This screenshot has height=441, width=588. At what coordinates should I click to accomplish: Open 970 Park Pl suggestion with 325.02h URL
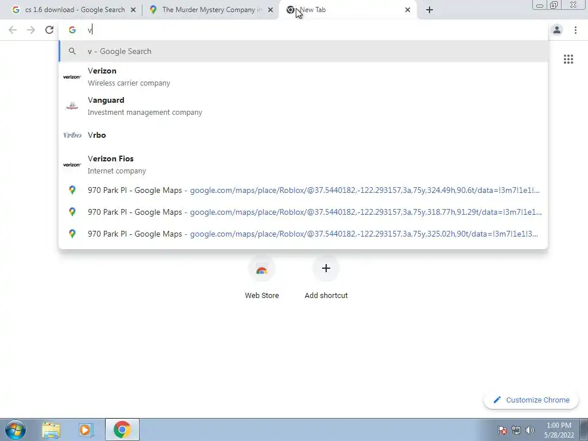point(303,234)
